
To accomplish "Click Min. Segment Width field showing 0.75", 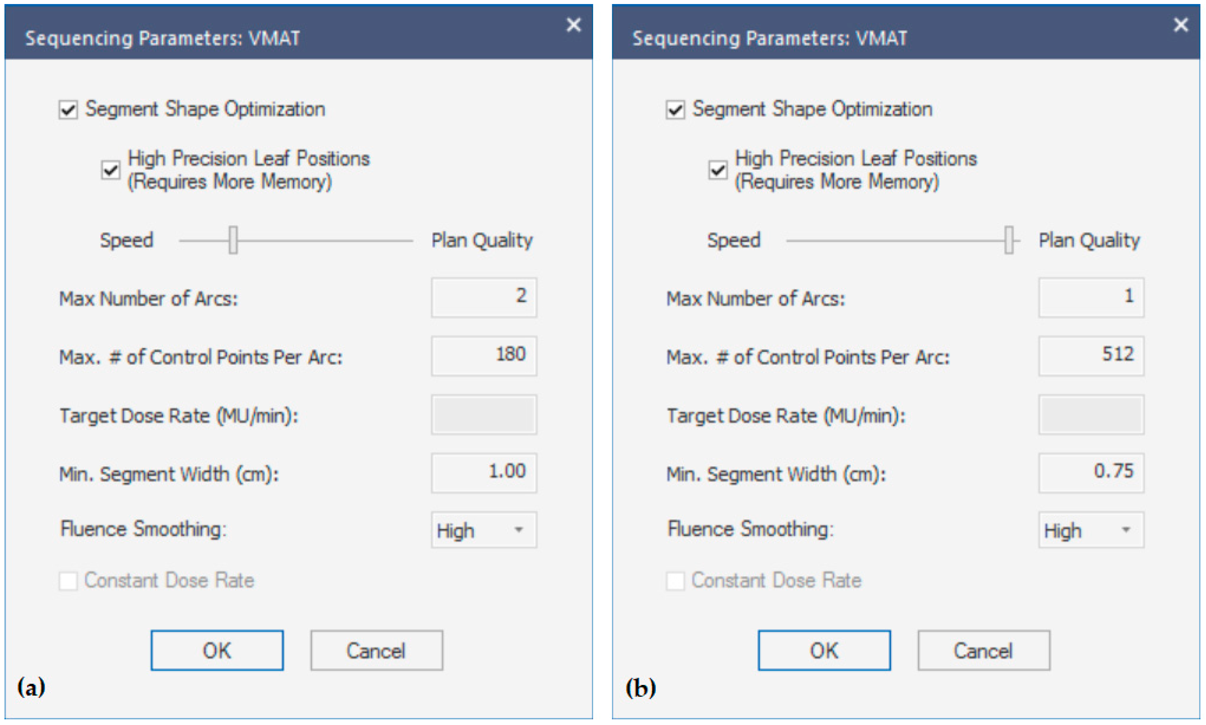I will [x=1091, y=472].
